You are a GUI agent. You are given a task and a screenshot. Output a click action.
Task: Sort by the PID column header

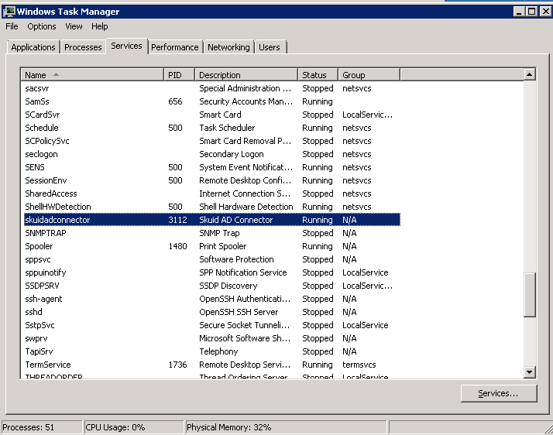click(180, 75)
